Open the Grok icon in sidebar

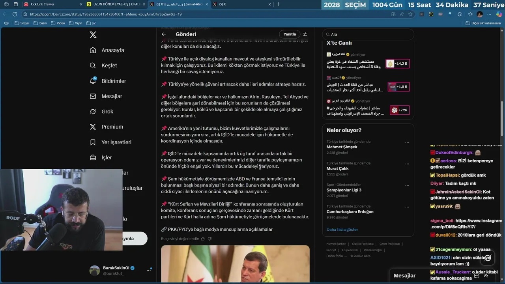coord(93,112)
